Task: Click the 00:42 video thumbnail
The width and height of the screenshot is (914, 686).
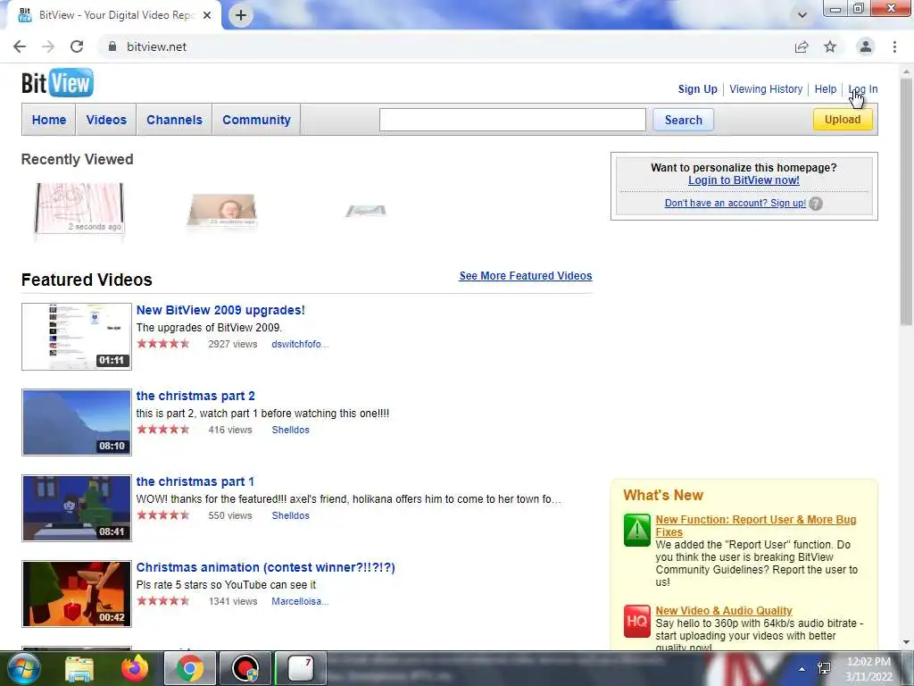Action: click(77, 593)
